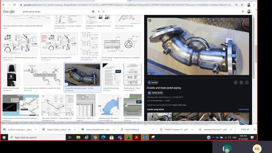The width and height of the screenshot is (272, 153).
Task: Click the Chrome profile avatar in toolbar
Action: (x=249, y=5)
